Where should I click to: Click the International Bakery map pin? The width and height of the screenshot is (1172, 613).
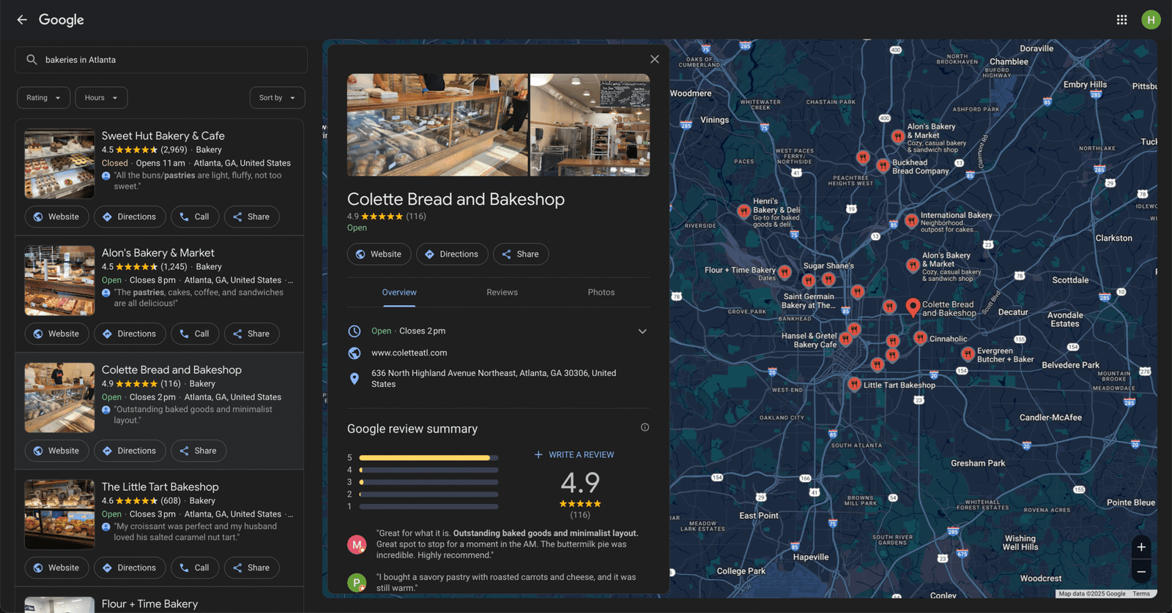[911, 220]
